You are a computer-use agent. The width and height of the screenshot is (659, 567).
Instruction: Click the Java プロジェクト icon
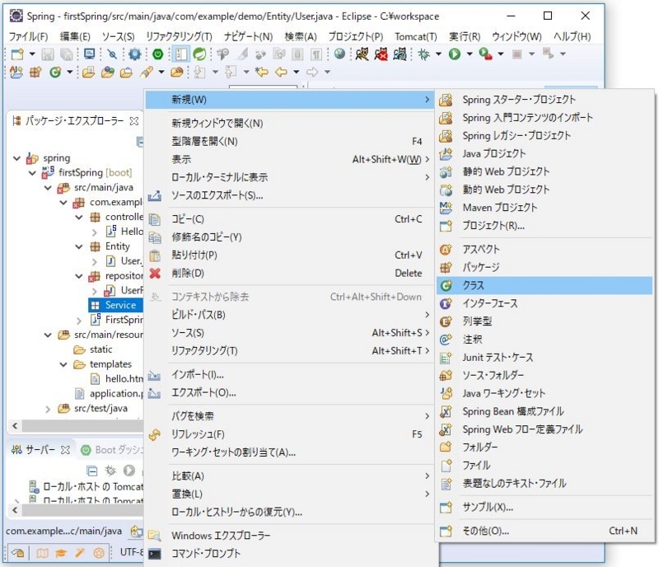coord(446,154)
